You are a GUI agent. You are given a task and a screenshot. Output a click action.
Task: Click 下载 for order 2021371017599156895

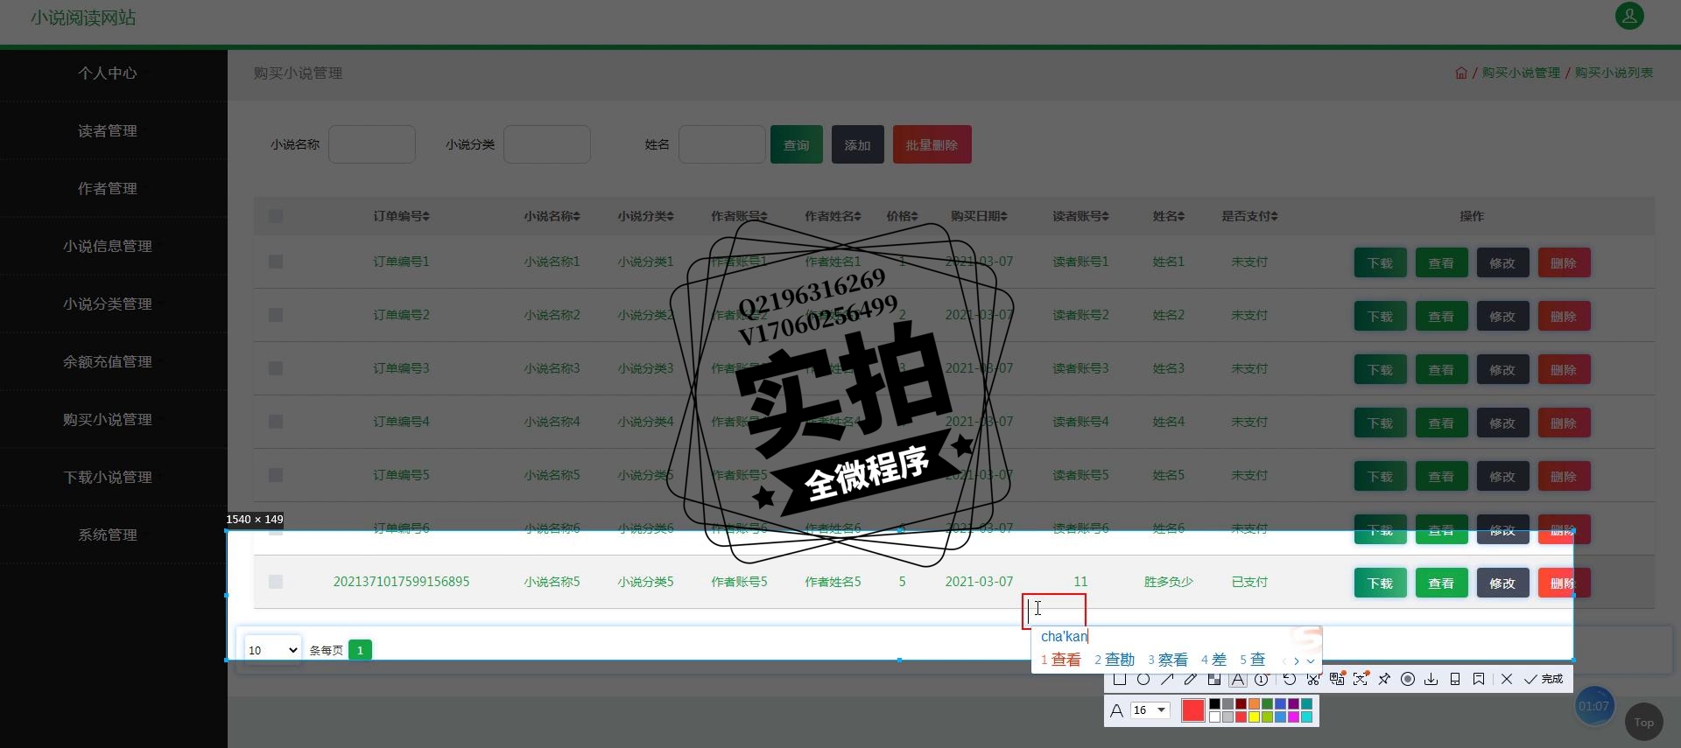1381,584
